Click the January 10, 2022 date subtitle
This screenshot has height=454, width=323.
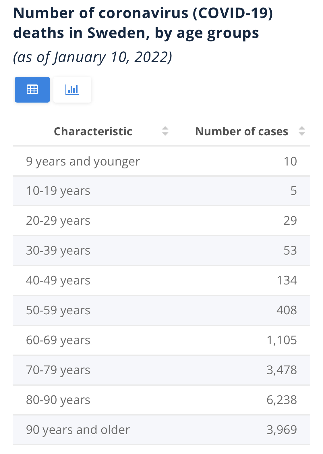click(92, 57)
